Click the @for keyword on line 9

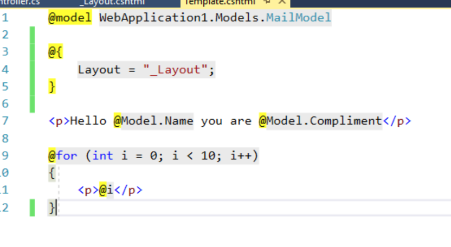[63, 155]
